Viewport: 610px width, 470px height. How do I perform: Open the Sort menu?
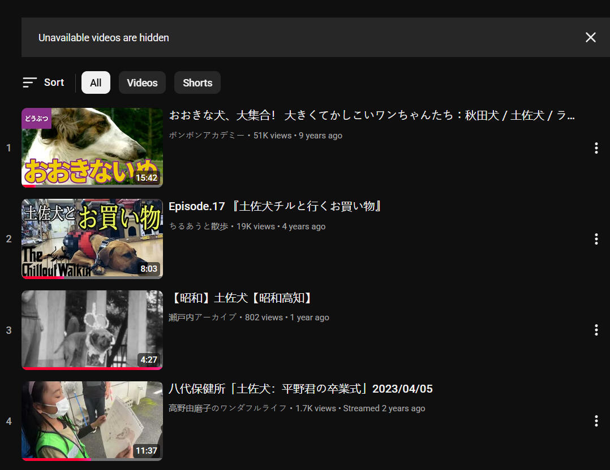tap(44, 82)
